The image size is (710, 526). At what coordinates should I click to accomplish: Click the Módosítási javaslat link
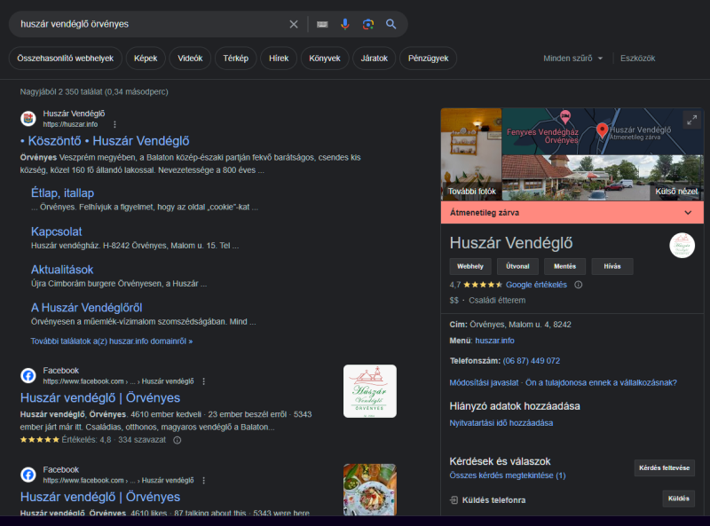click(x=484, y=382)
